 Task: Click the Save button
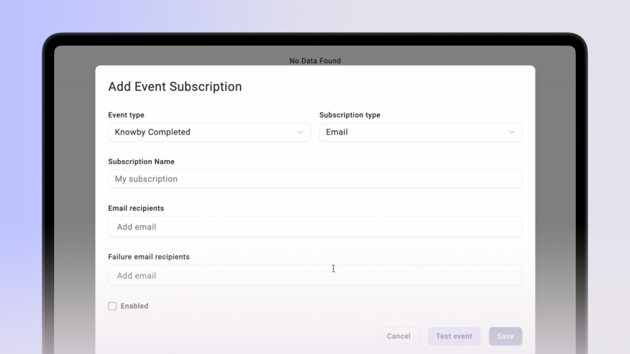505,336
